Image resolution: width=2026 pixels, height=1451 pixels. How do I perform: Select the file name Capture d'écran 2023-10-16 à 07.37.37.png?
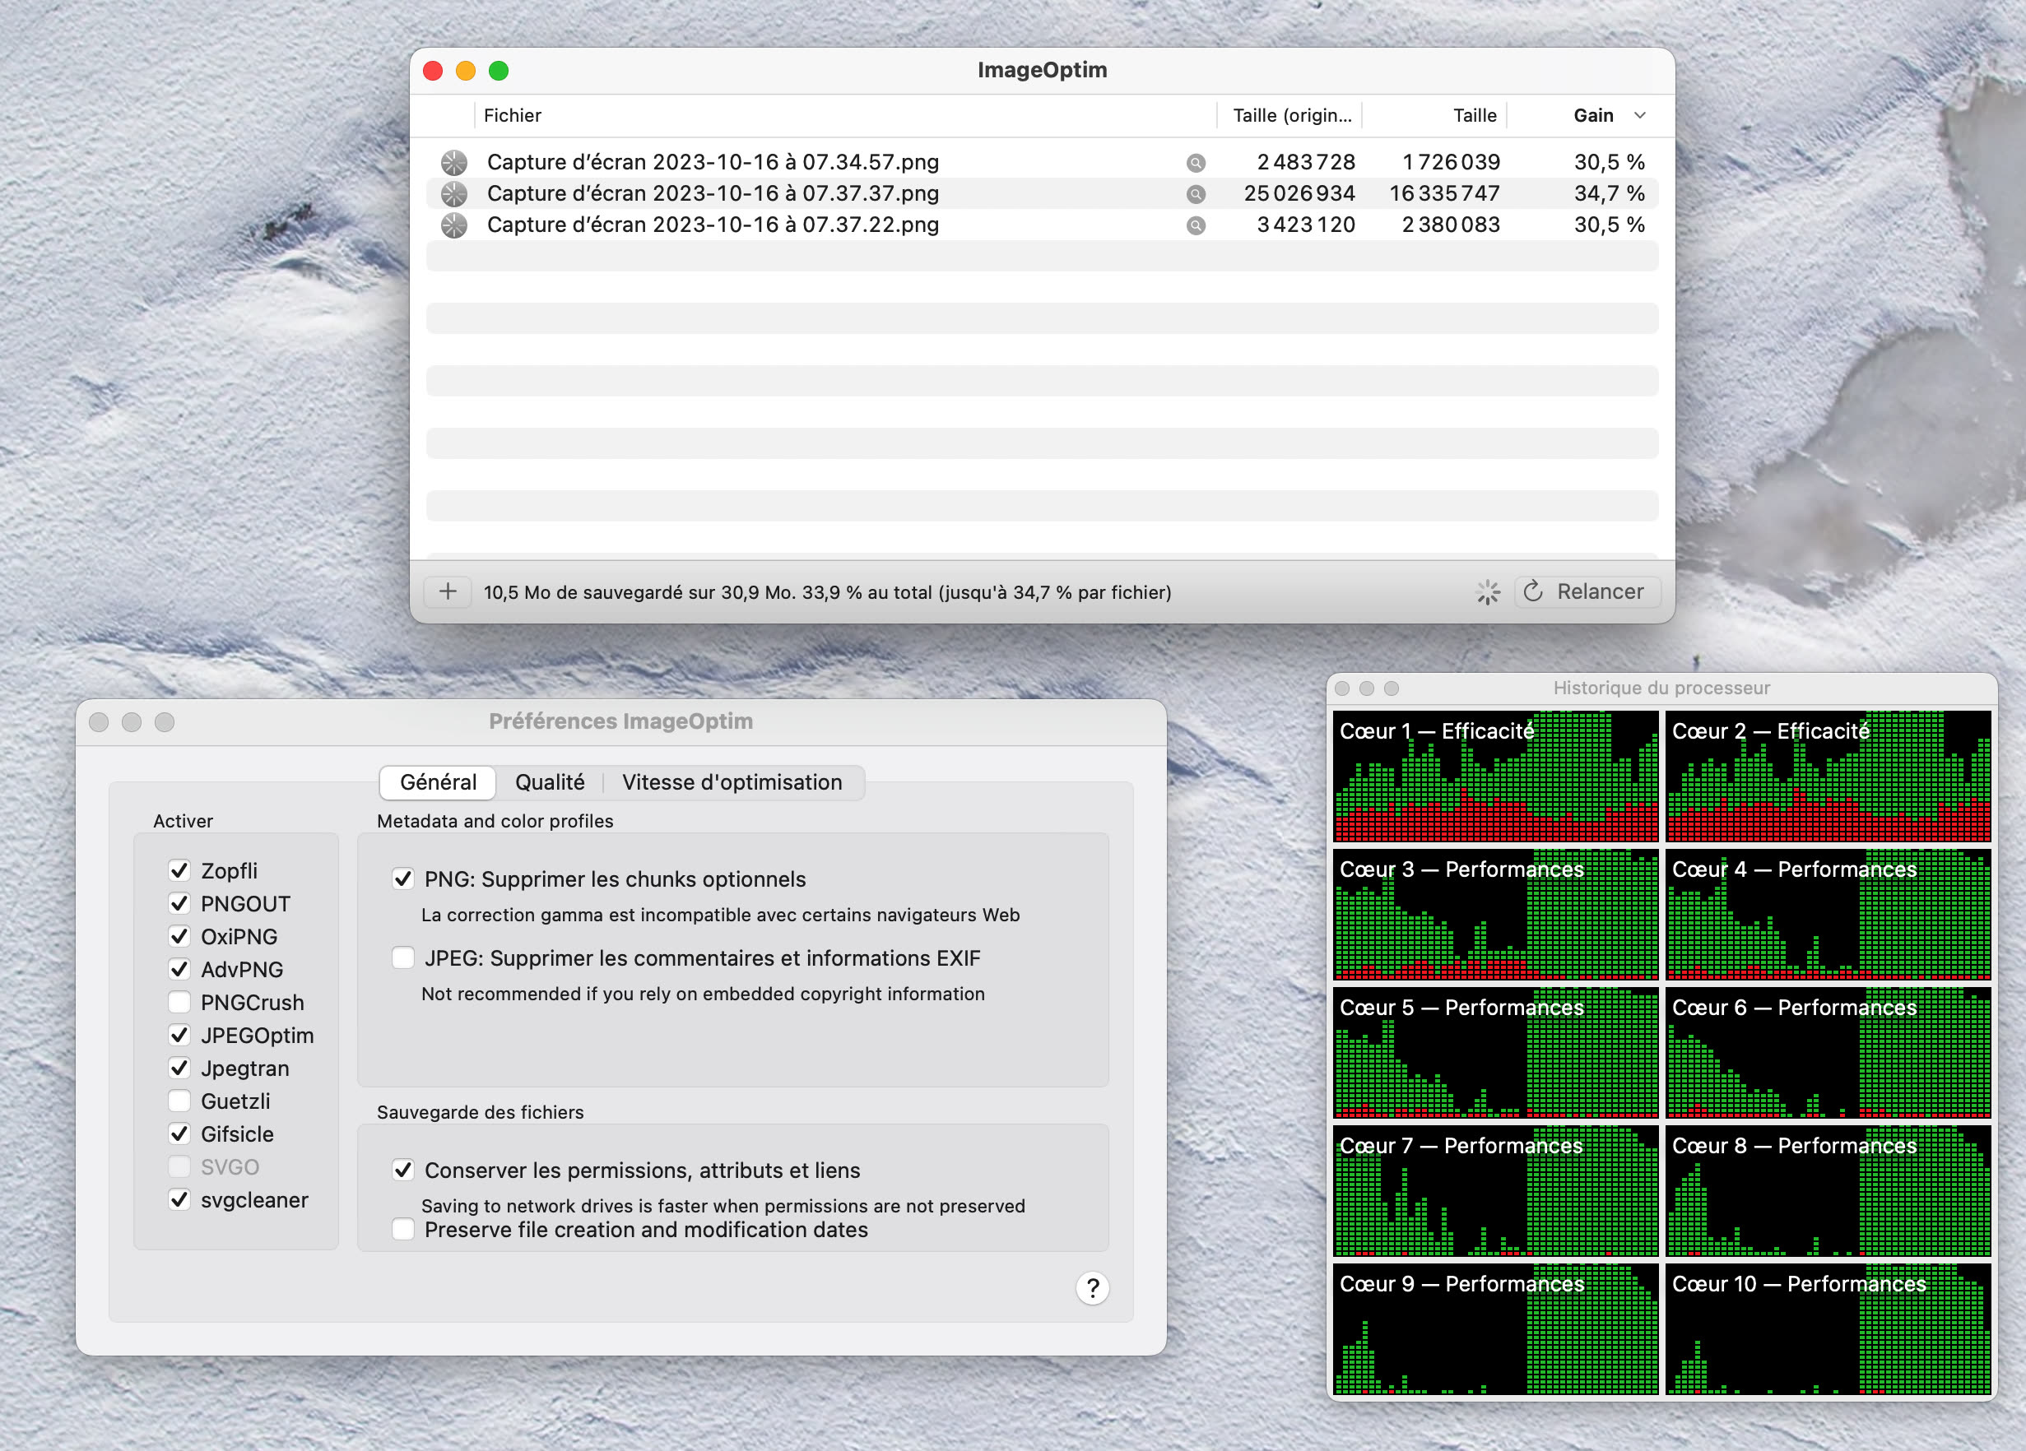click(x=713, y=194)
